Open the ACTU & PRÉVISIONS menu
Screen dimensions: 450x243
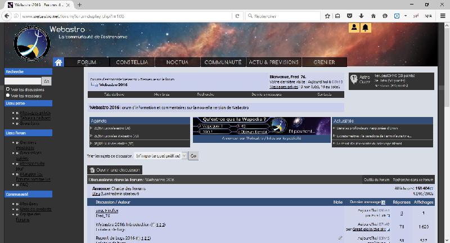(x=274, y=62)
